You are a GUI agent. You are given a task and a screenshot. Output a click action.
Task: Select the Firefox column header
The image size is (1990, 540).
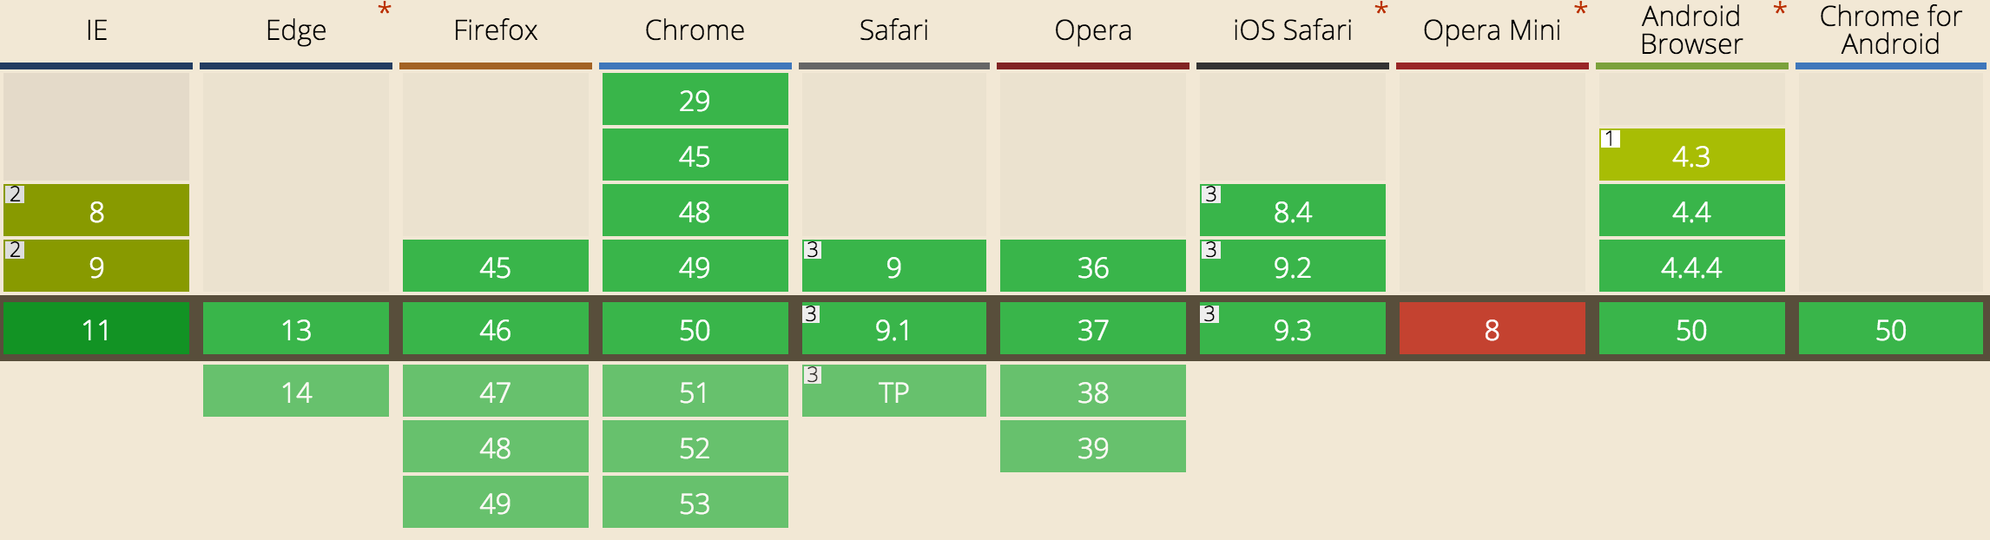(495, 30)
